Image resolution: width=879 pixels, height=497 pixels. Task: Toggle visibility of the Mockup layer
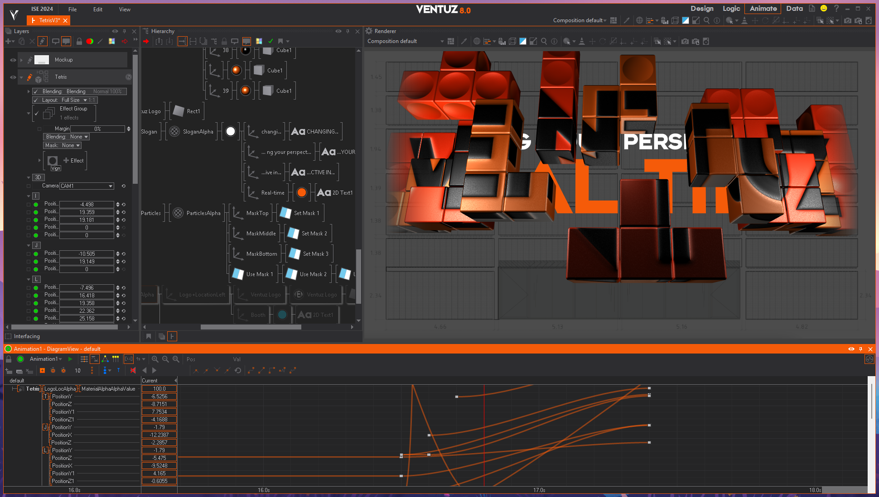13,60
